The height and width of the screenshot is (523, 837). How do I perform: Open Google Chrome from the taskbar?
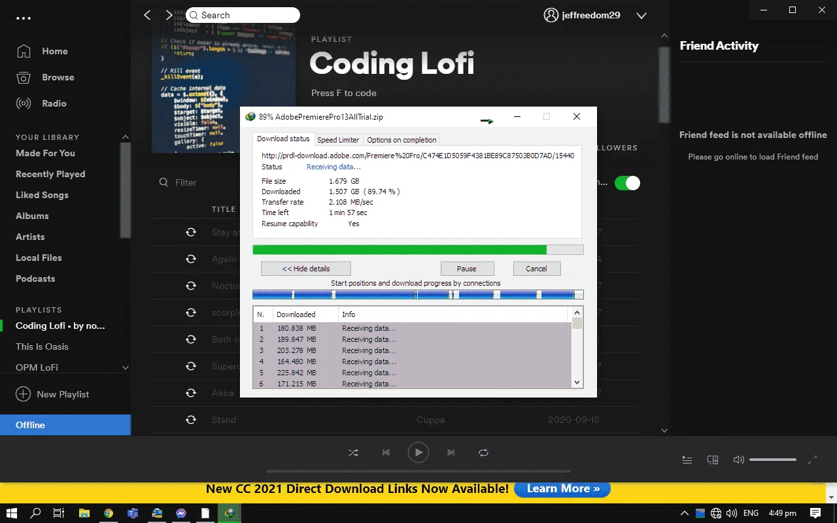(109, 513)
